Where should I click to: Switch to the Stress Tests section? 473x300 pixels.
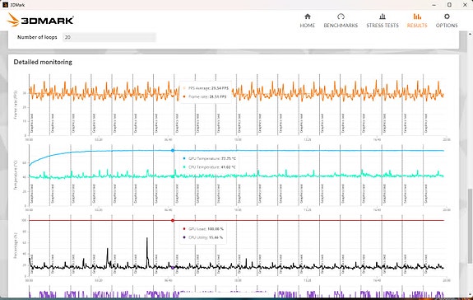pyautogui.click(x=383, y=21)
